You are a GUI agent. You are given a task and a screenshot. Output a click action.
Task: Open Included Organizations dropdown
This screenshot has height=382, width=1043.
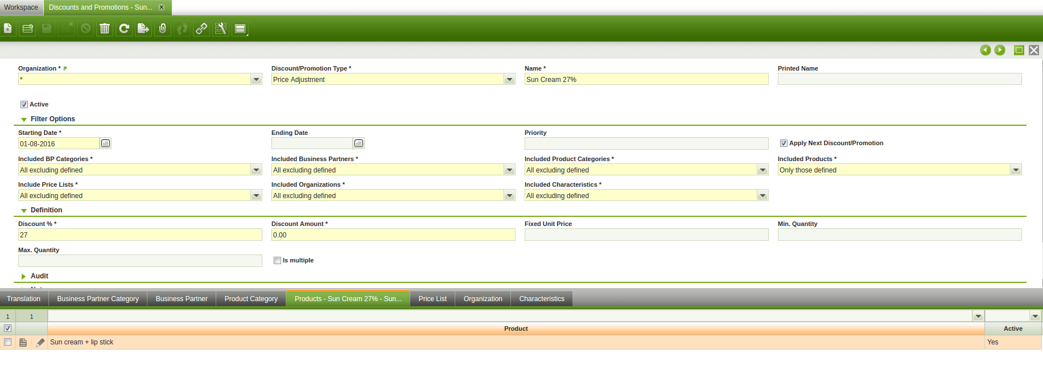click(510, 195)
